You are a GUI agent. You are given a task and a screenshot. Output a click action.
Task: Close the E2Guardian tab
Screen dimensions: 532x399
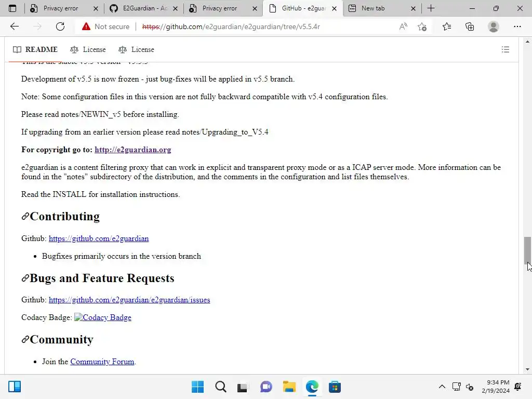[176, 8]
